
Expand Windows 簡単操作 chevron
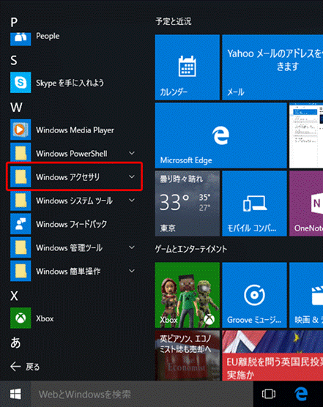pos(132,271)
